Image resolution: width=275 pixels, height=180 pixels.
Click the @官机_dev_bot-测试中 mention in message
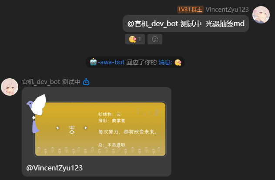click(x=164, y=23)
